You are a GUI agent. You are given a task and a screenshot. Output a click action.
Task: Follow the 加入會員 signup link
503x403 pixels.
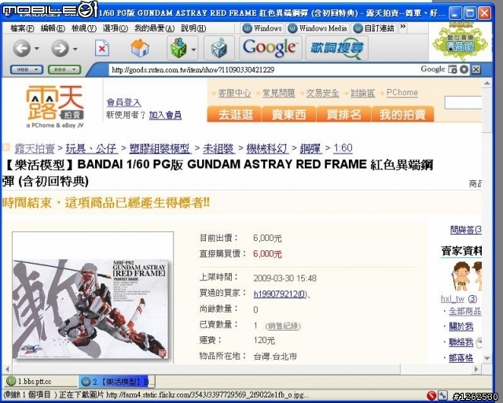pos(165,115)
